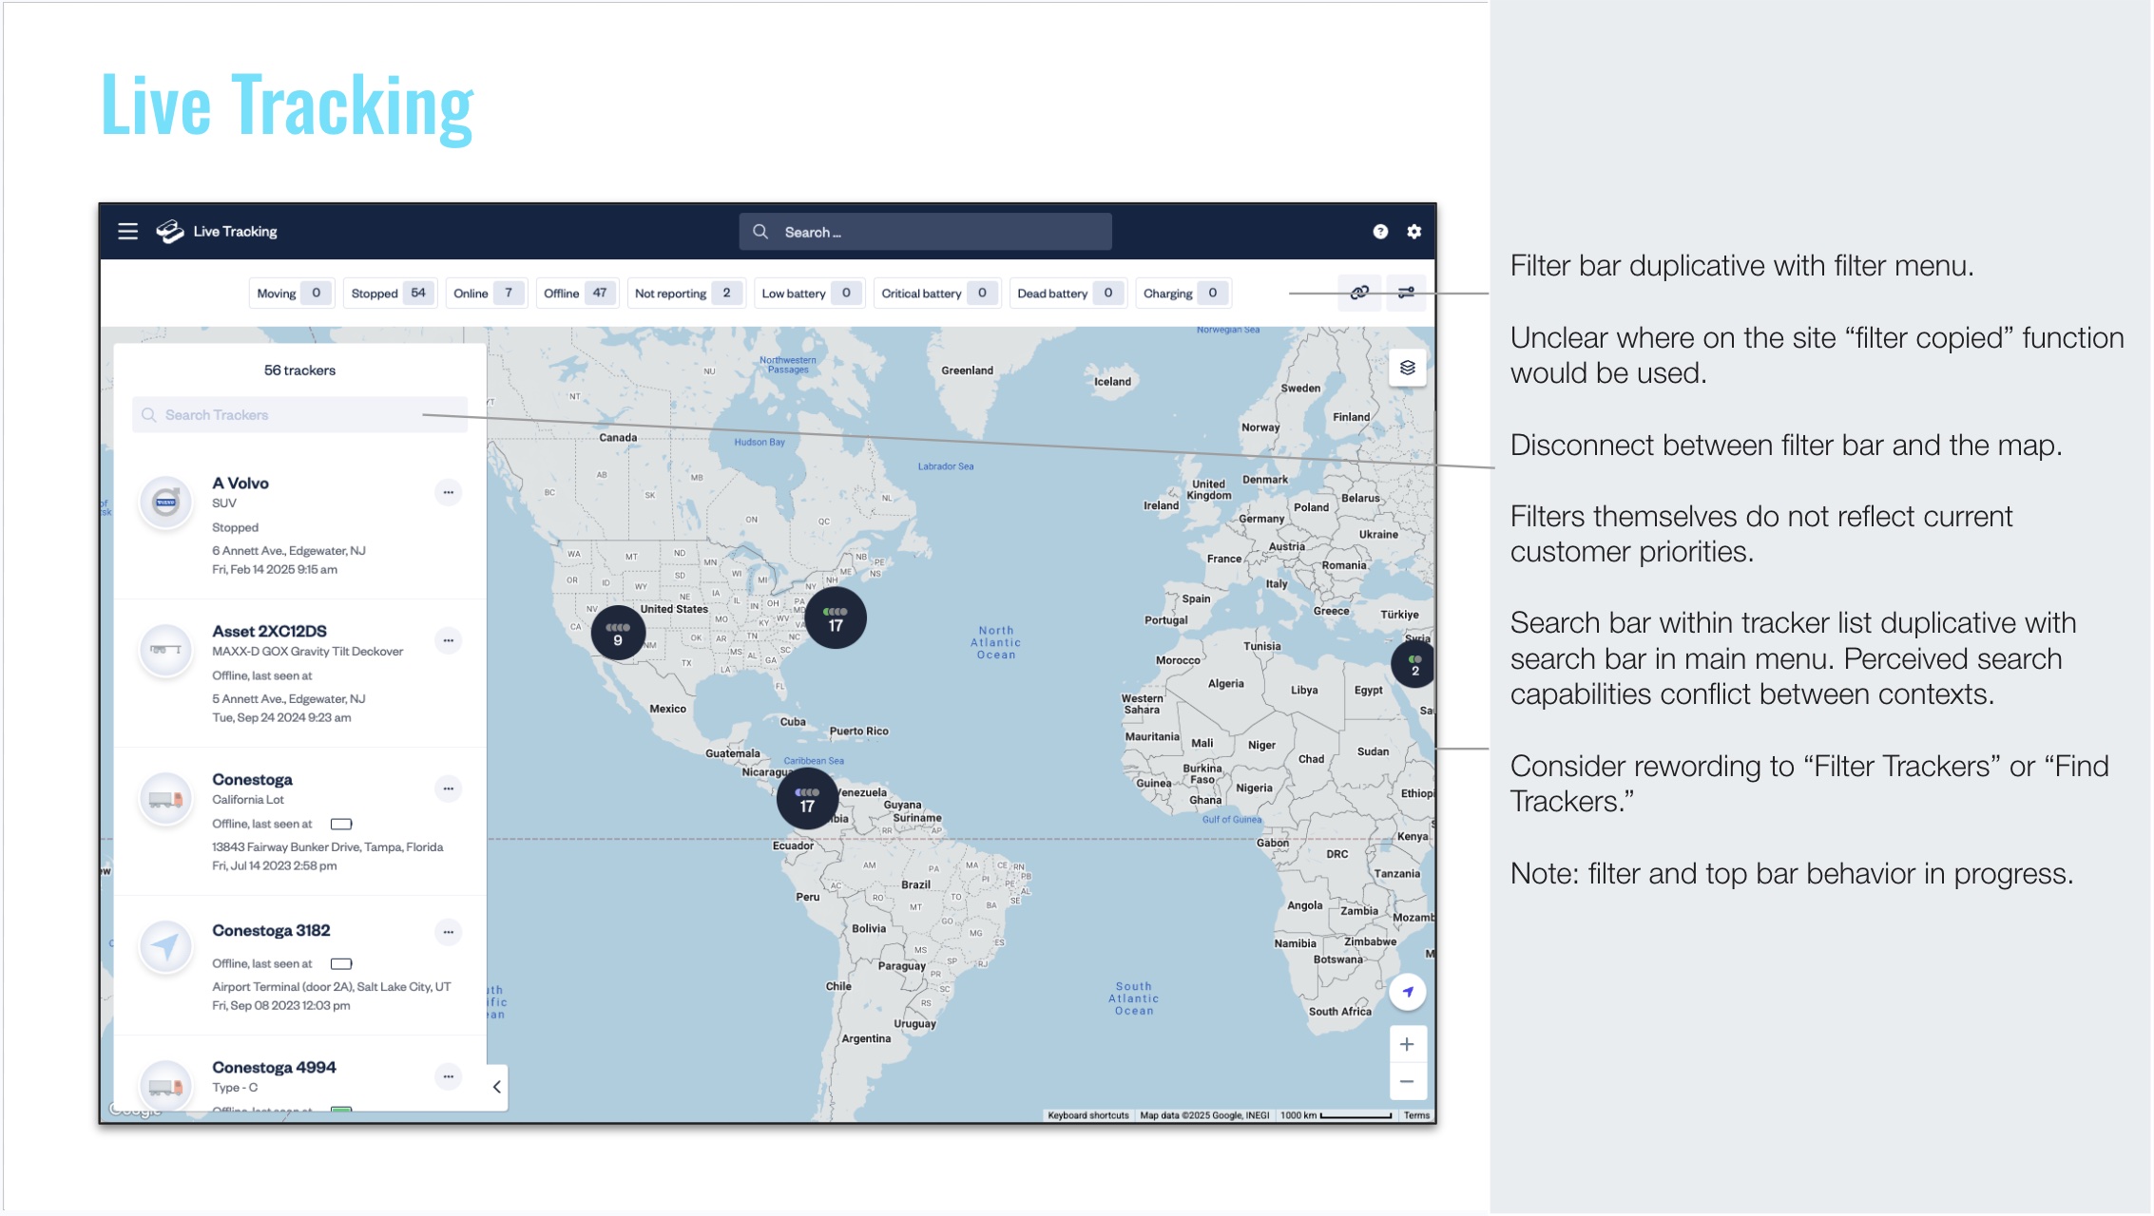Image resolution: width=2154 pixels, height=1216 pixels.
Task: Collapse the tracker list panel chevron
Action: (x=497, y=1087)
